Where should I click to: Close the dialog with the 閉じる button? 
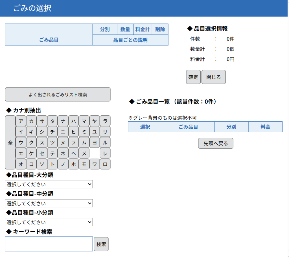(213, 77)
